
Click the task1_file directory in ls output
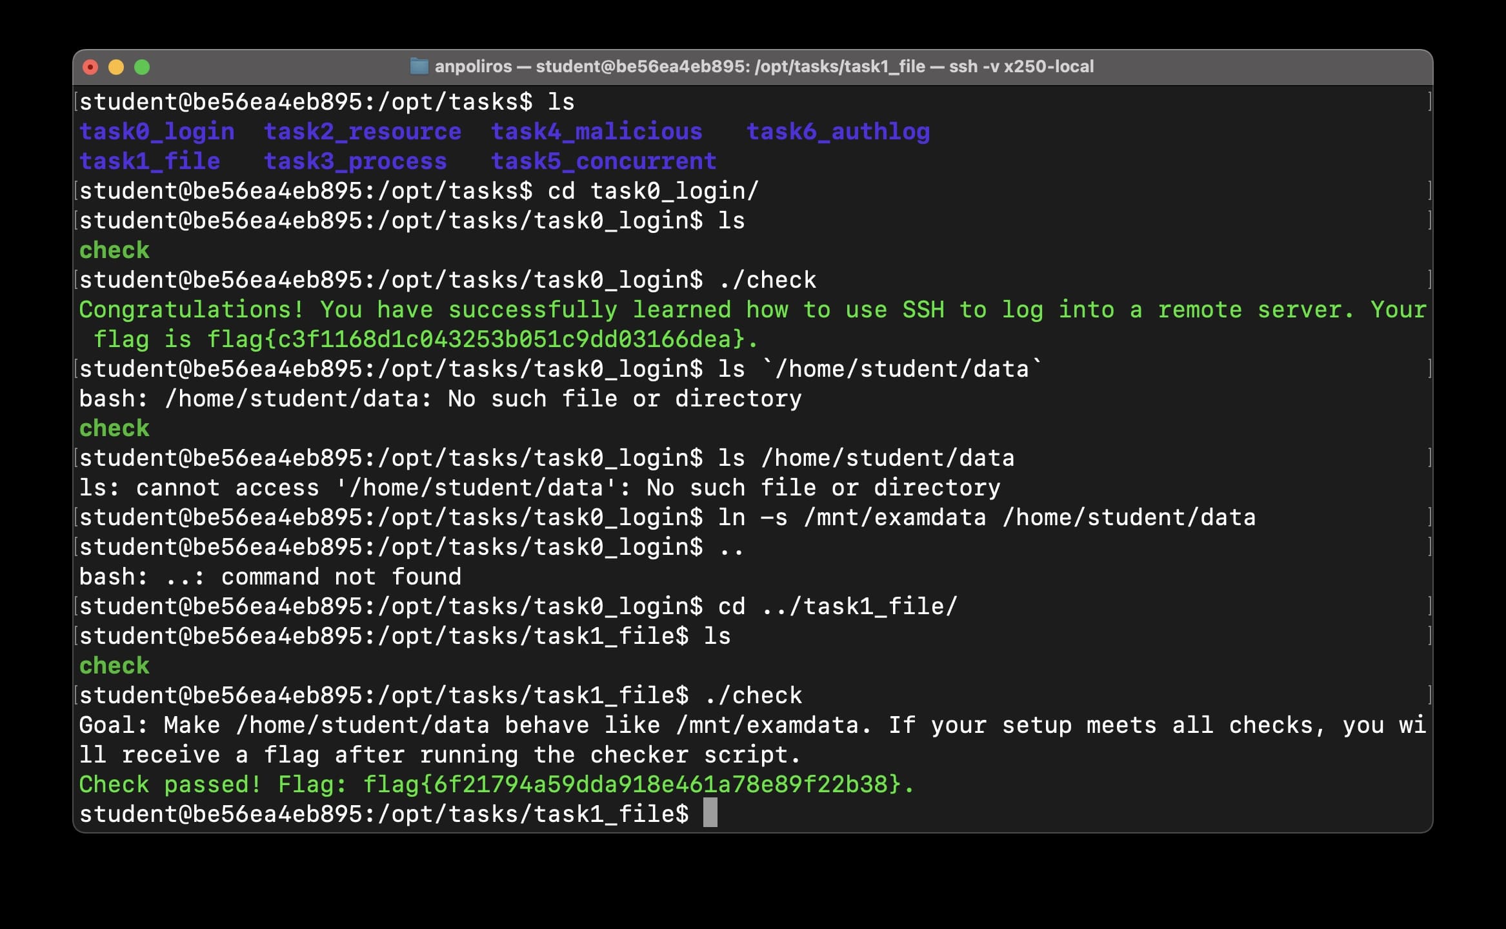point(150,161)
